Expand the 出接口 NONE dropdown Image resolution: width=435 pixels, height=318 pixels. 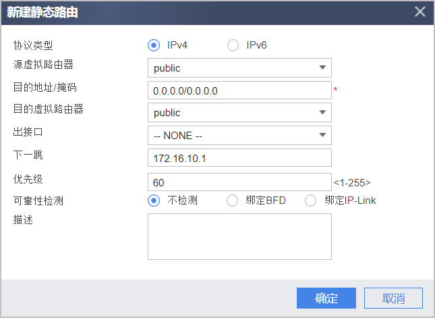click(239, 135)
